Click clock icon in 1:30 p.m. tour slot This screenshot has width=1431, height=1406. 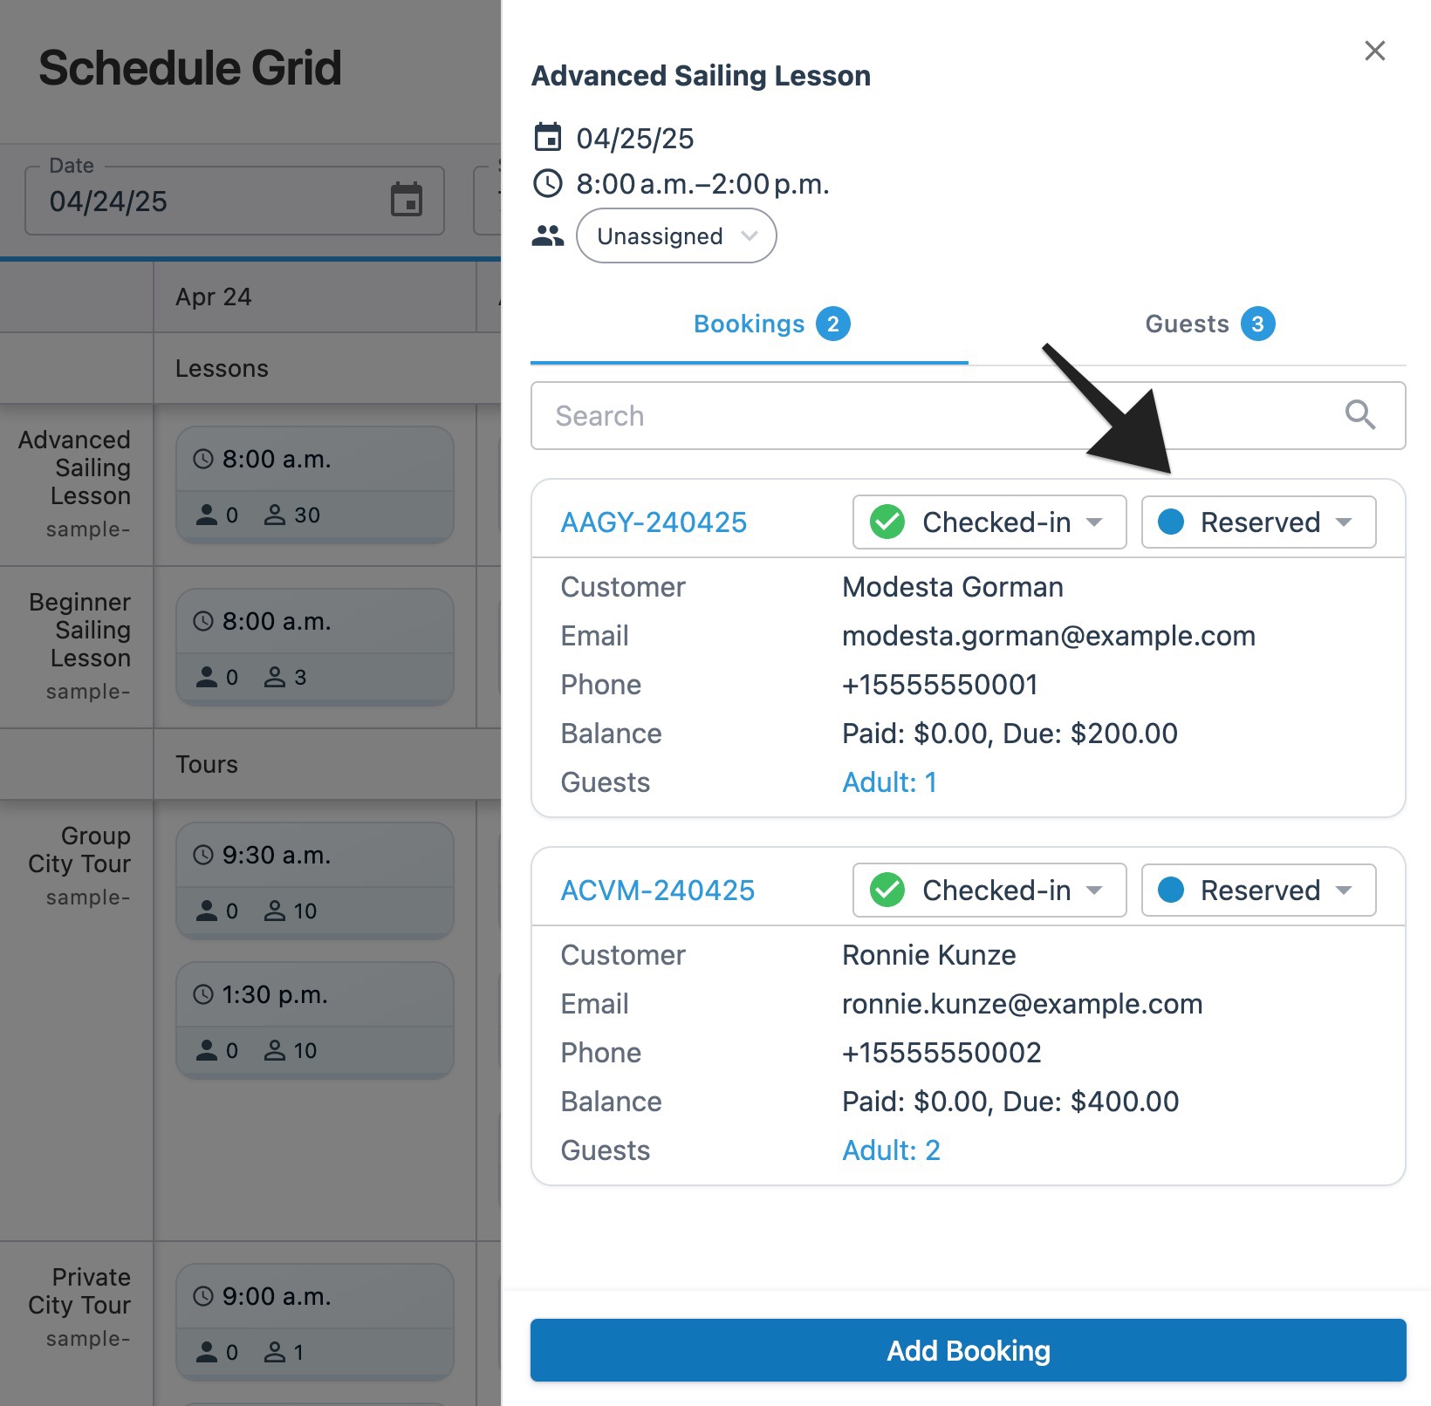pyautogui.click(x=202, y=994)
